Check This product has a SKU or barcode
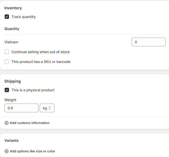169x157 pixels. (x=7, y=62)
